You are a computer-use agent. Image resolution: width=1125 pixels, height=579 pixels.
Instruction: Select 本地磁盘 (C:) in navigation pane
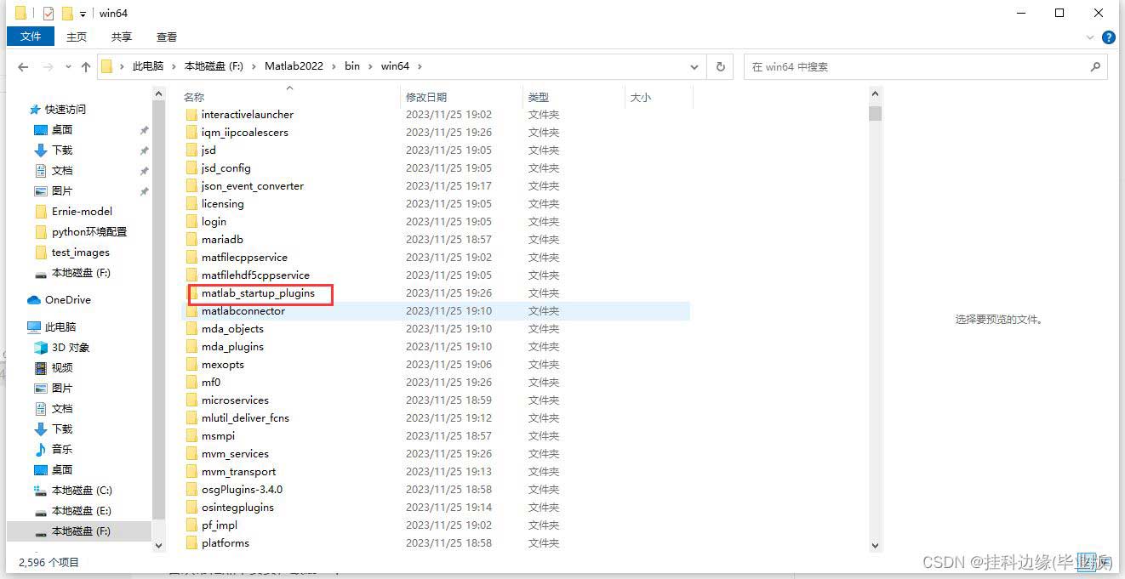(x=82, y=491)
